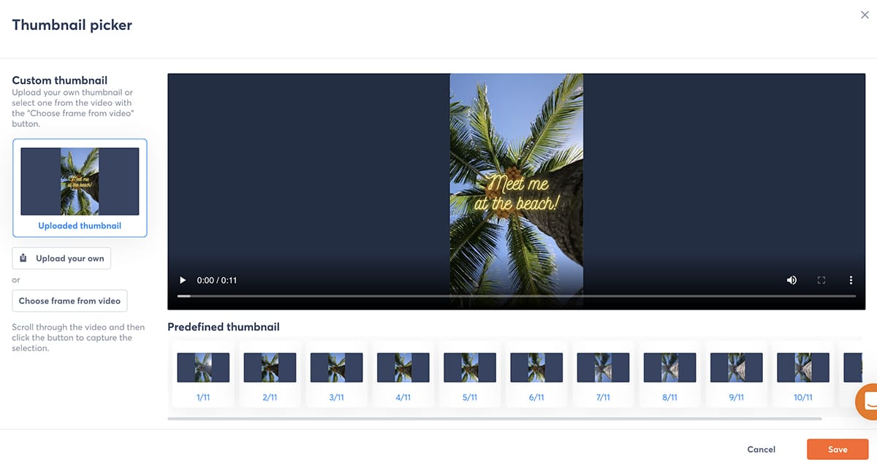Save the chosen thumbnail

(838, 449)
